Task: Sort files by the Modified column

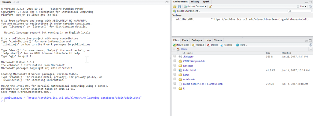Action: coord(286,53)
